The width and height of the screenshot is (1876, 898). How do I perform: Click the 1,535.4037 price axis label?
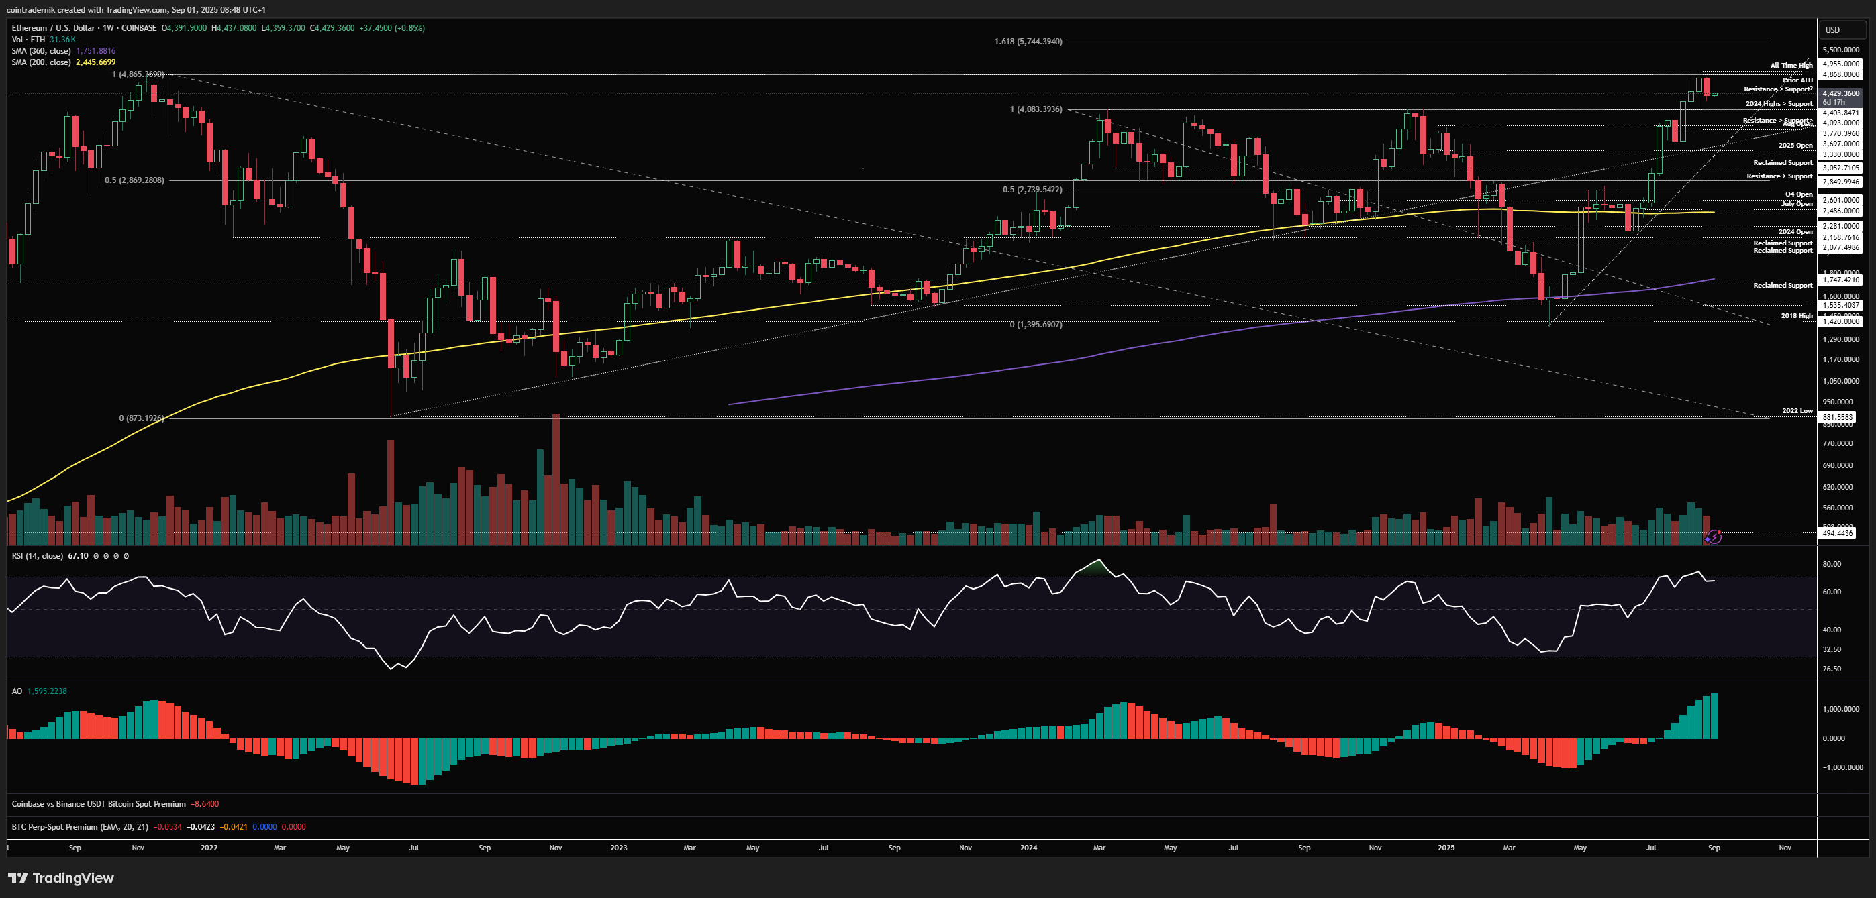click(1840, 306)
